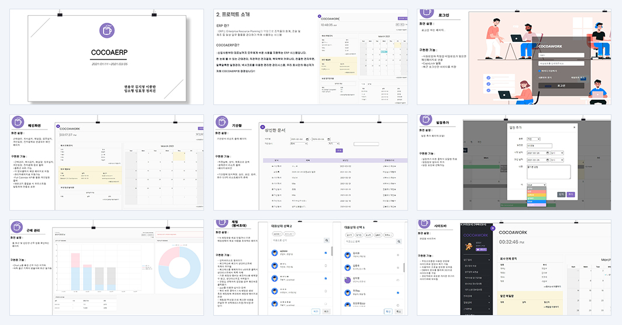The height and width of the screenshot is (325, 622).
Task: Check the unchecked box of second chat member
Action: 326,265
